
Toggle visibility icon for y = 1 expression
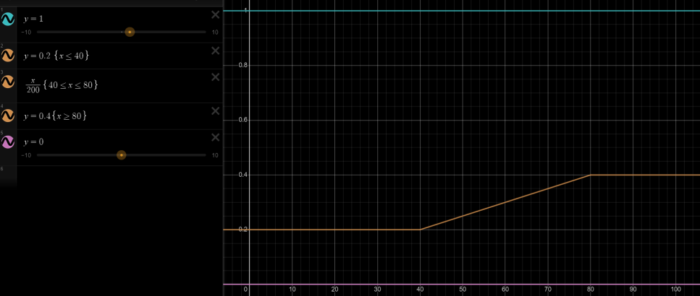(x=8, y=19)
